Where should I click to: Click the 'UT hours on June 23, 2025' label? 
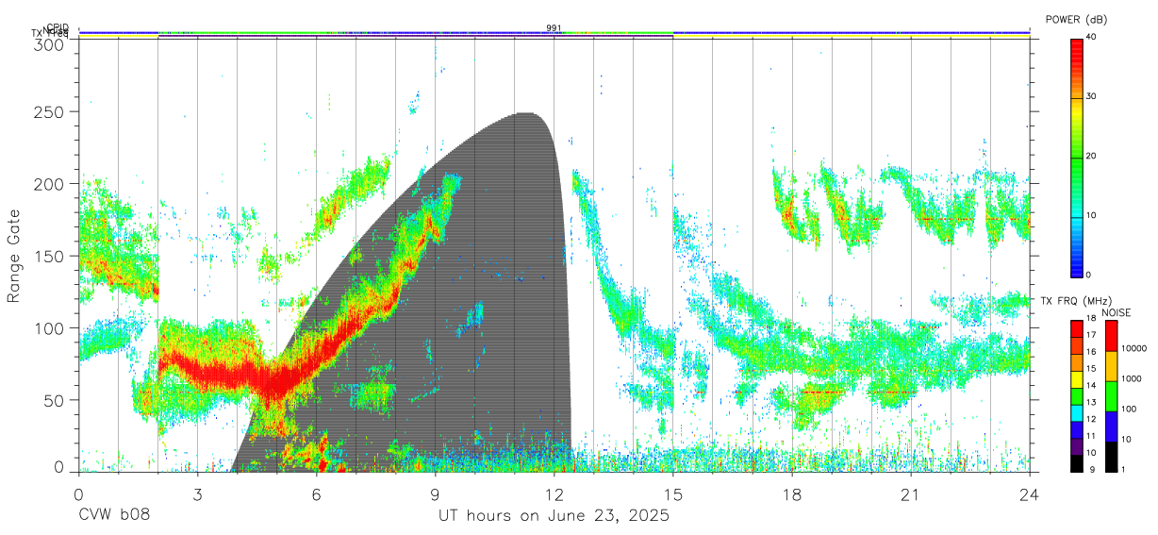[554, 516]
